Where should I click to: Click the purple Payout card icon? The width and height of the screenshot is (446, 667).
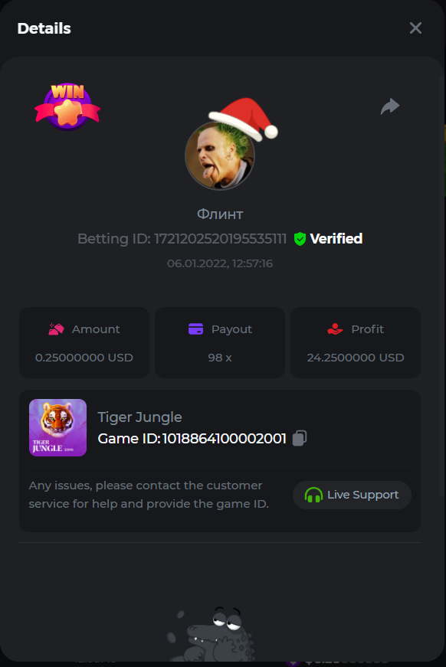[x=195, y=329]
